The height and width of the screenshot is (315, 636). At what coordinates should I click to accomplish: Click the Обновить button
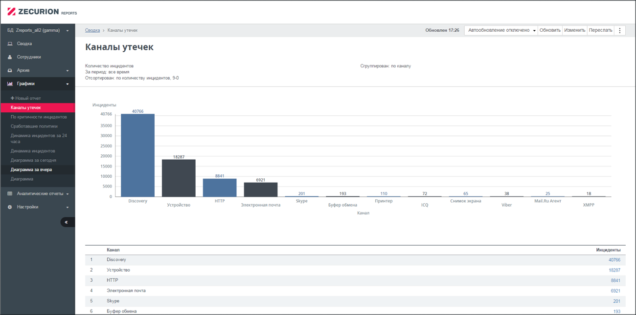point(550,30)
